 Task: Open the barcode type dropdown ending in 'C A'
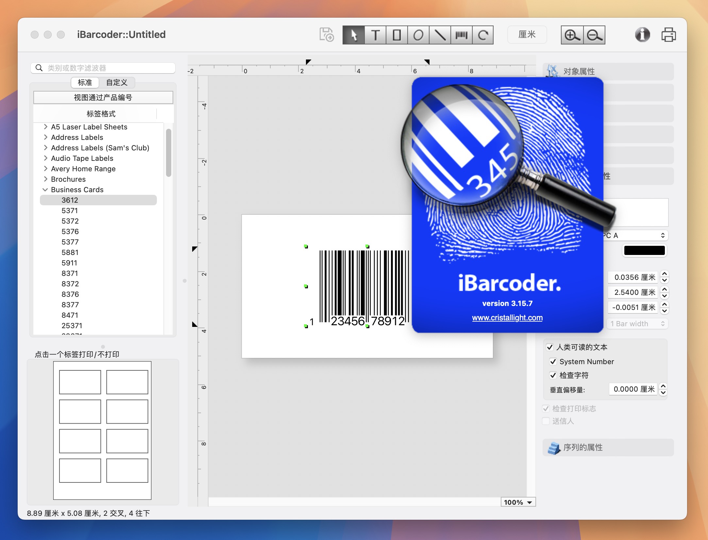point(635,235)
